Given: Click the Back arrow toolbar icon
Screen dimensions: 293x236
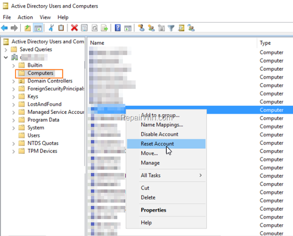Looking at the screenshot, I should [4, 28].
